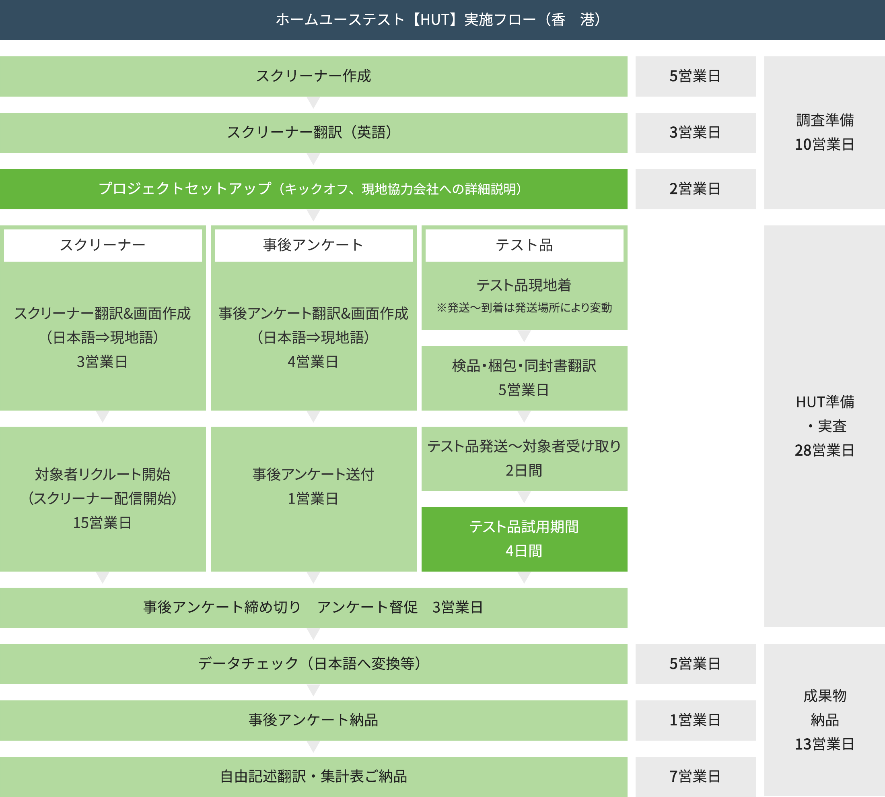Click the 調査準備 10営業日 gray panel
The width and height of the screenshot is (885, 797).
(x=824, y=133)
